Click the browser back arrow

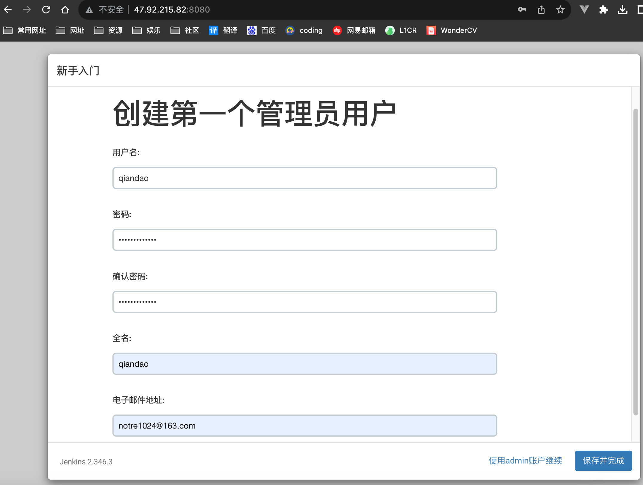8,10
